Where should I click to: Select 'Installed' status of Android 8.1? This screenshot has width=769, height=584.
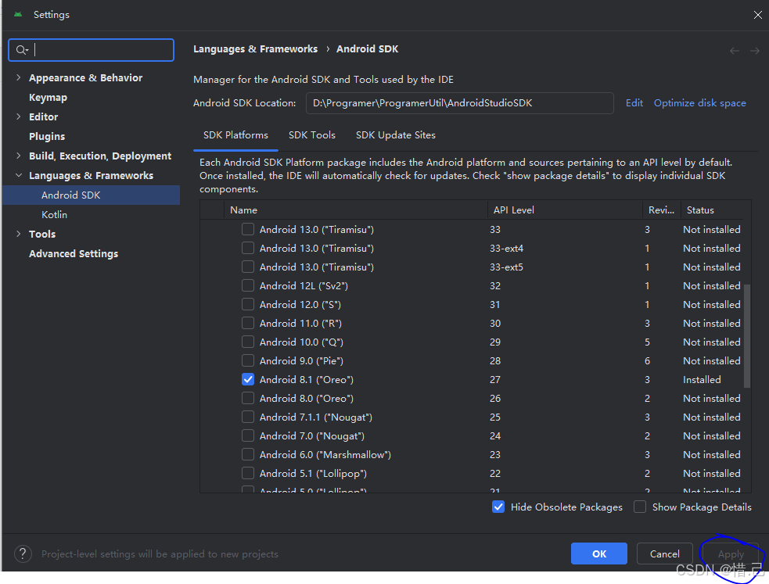(x=702, y=380)
